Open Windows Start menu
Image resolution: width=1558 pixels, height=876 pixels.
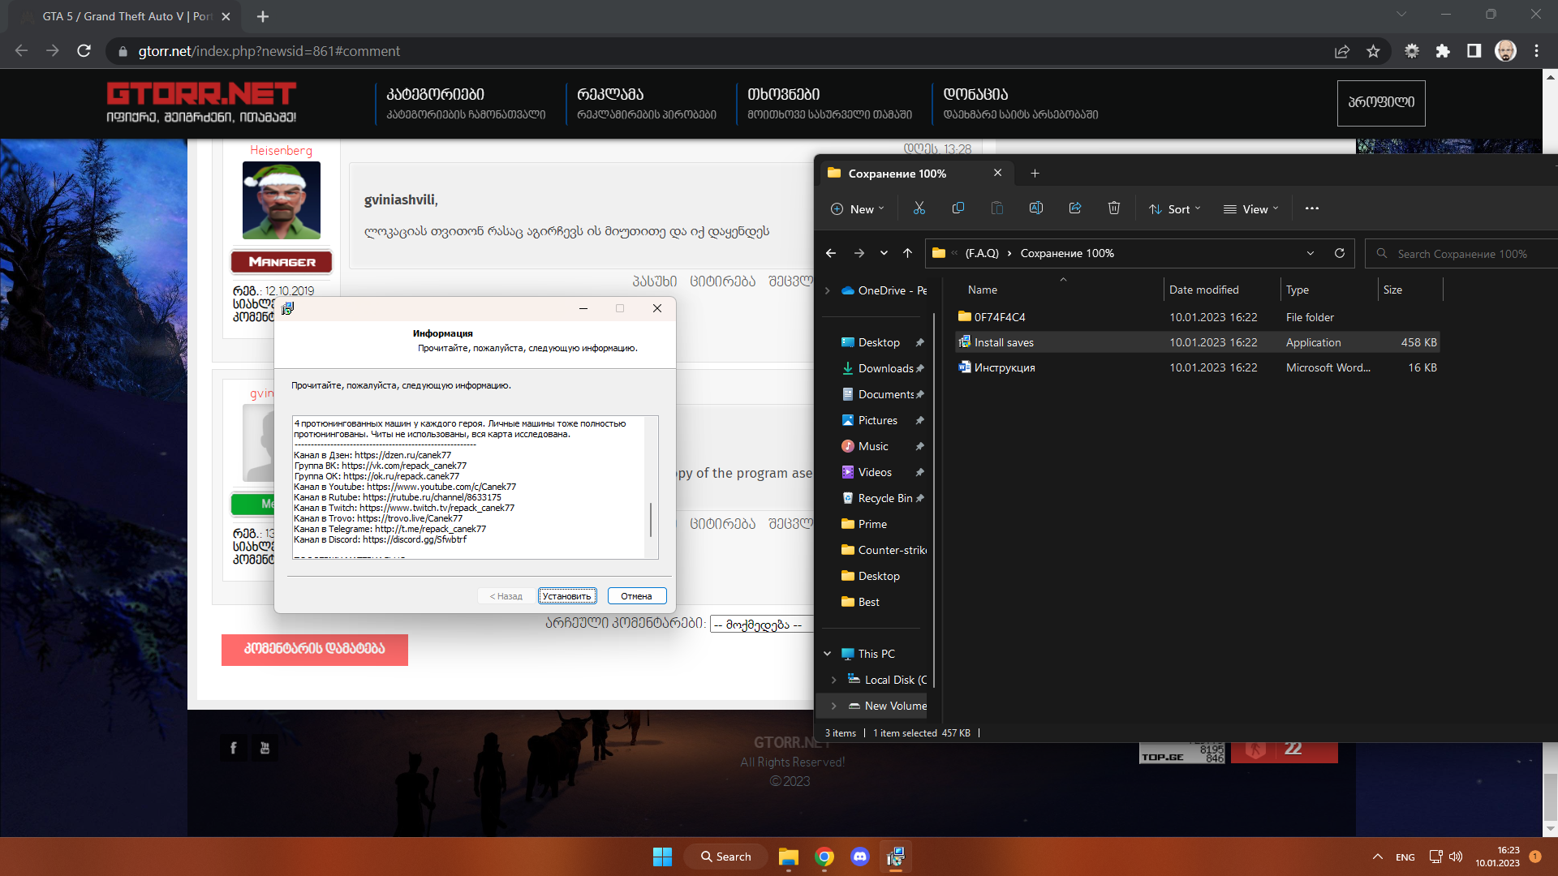662,857
